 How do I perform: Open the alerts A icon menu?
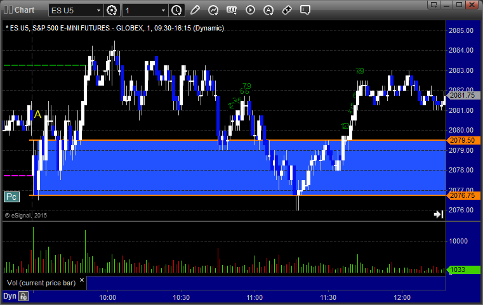(x=268, y=10)
